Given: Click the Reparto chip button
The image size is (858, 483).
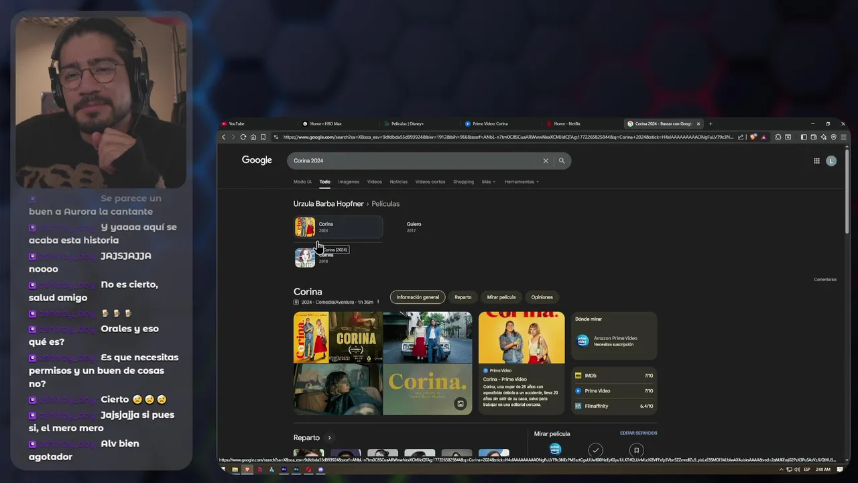Looking at the screenshot, I should (x=463, y=297).
